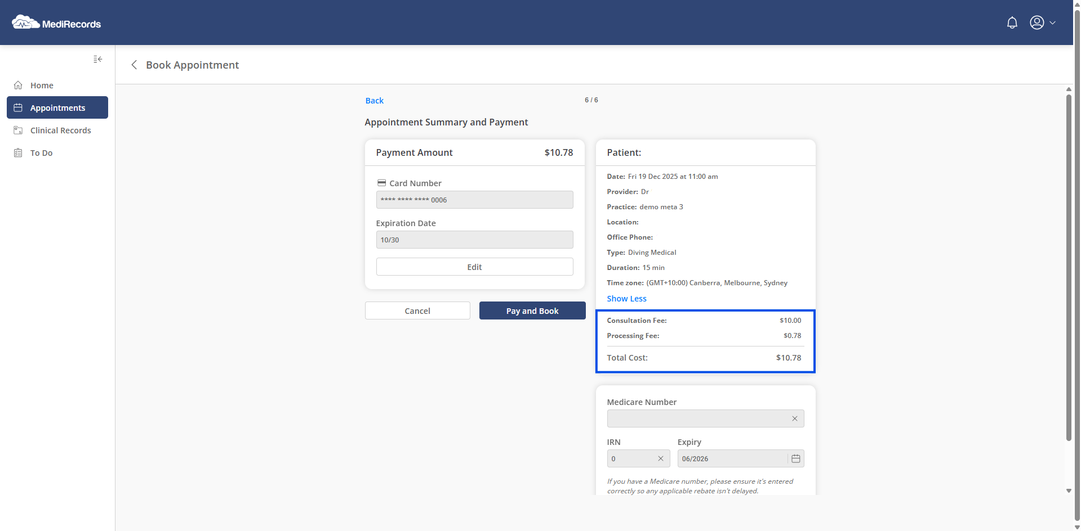This screenshot has height=531, width=1081.
Task: Click the inner scrollbar up arrow
Action: click(x=1069, y=89)
